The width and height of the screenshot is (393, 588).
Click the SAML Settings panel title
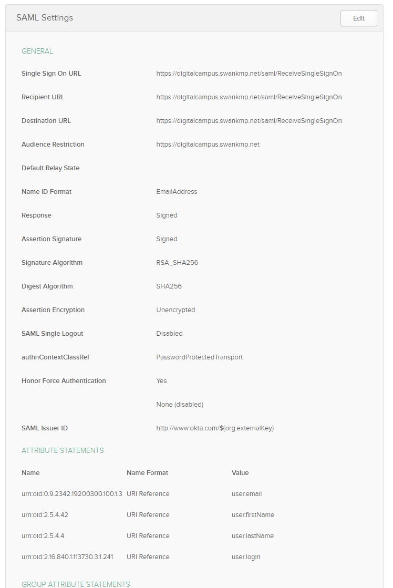click(45, 18)
